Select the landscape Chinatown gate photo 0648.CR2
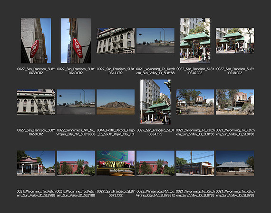This screenshot has height=213, width=271. [235, 41]
